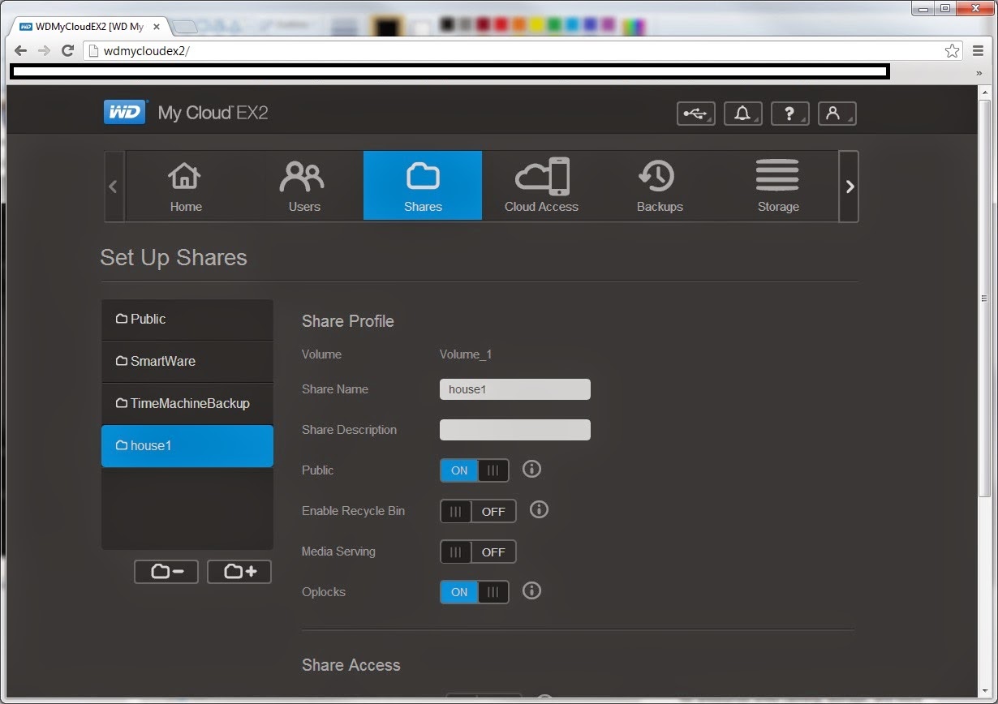Click the Share Name input field
Viewport: 998px width, 704px height.
515,389
